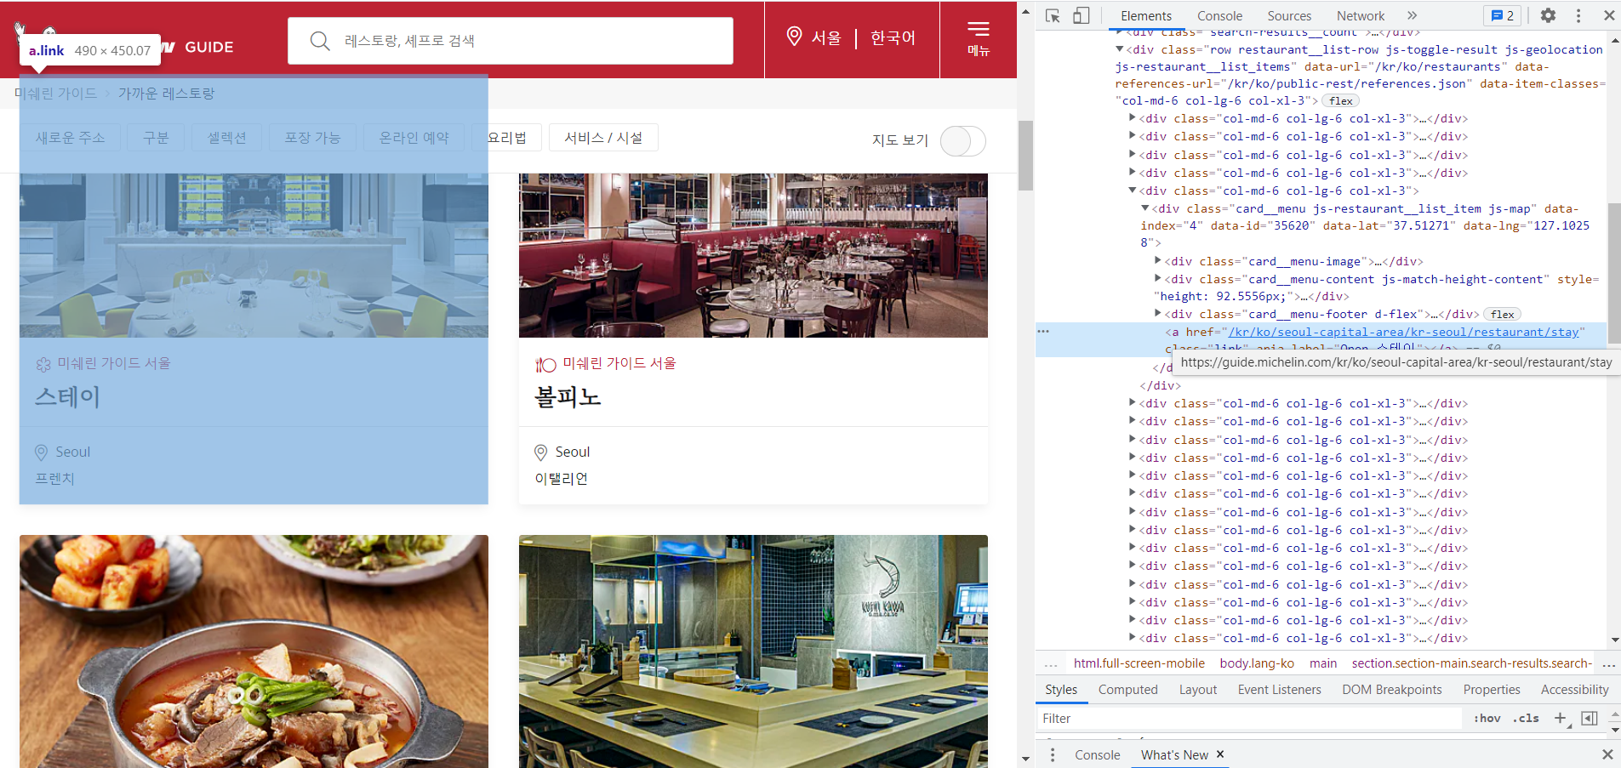Click the 한국어 language selector
Viewport: 1621px width, 768px height.
tap(893, 38)
